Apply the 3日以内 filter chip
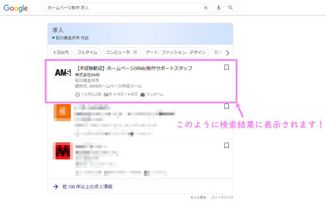Image resolution: width=326 pixels, height=201 pixels. [x=61, y=53]
